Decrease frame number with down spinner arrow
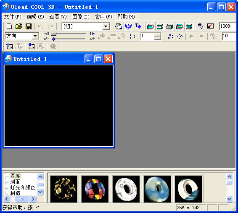 coord(158,38)
